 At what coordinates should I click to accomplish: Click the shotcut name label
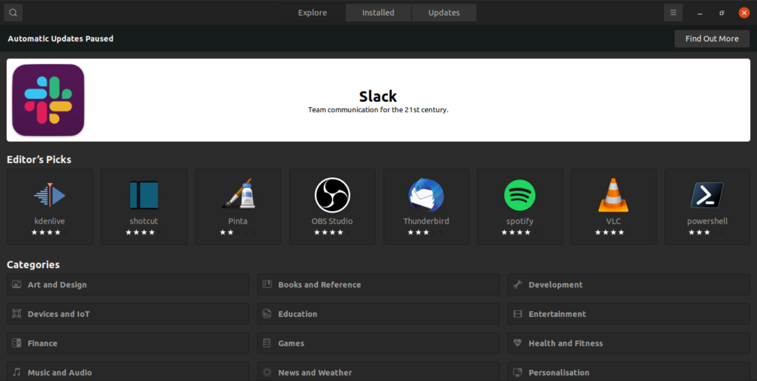tap(144, 222)
